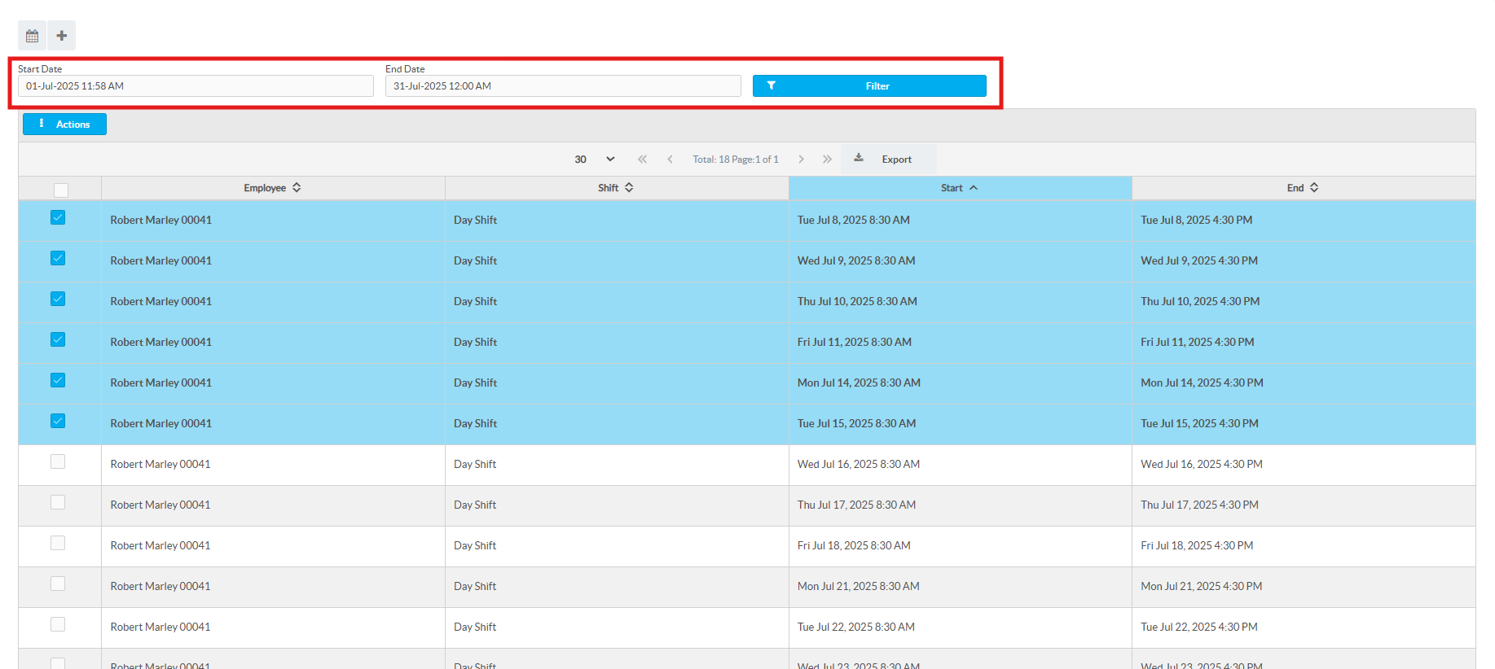Click the Start Date input field
Image resolution: width=1495 pixels, height=669 pixels.
(196, 86)
